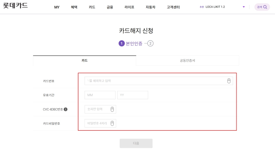Click the step 2 circle indicator
Screen dimensions: 275x155
151,43
